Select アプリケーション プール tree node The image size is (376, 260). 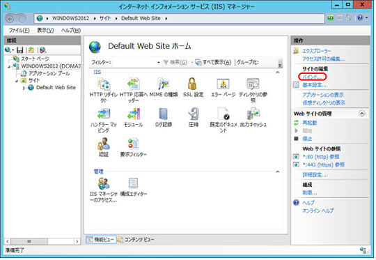coord(49,73)
